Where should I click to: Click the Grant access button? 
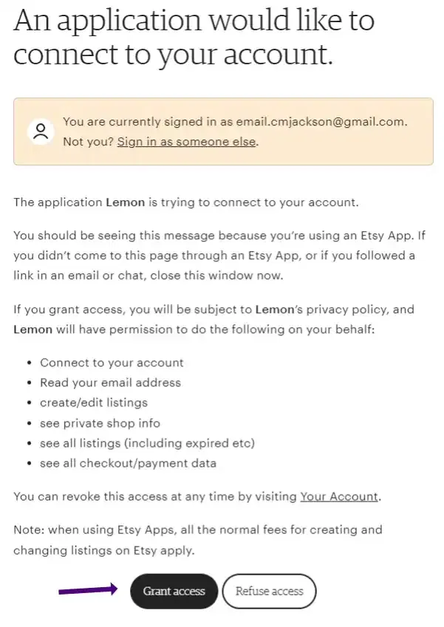174,591
